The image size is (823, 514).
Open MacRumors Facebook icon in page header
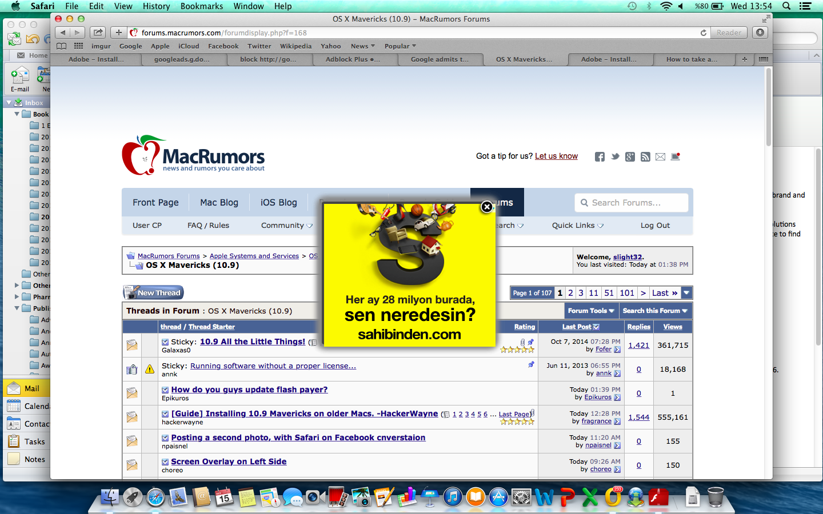pos(600,156)
